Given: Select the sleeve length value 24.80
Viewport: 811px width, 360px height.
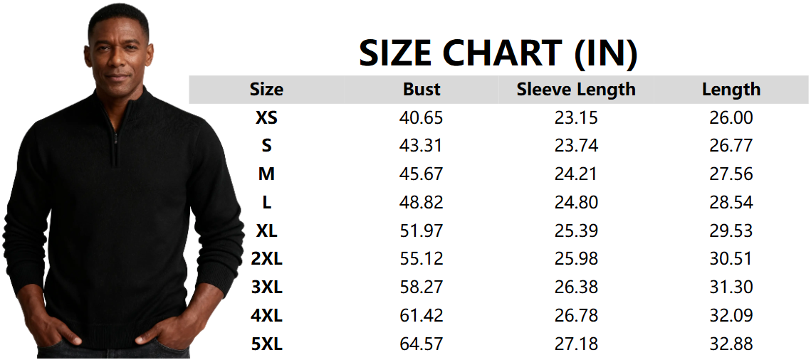Looking at the screenshot, I should pos(576,203).
